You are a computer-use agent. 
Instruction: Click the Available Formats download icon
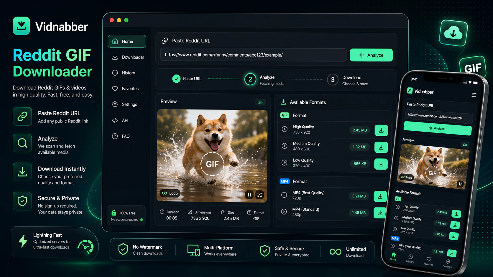click(x=283, y=102)
